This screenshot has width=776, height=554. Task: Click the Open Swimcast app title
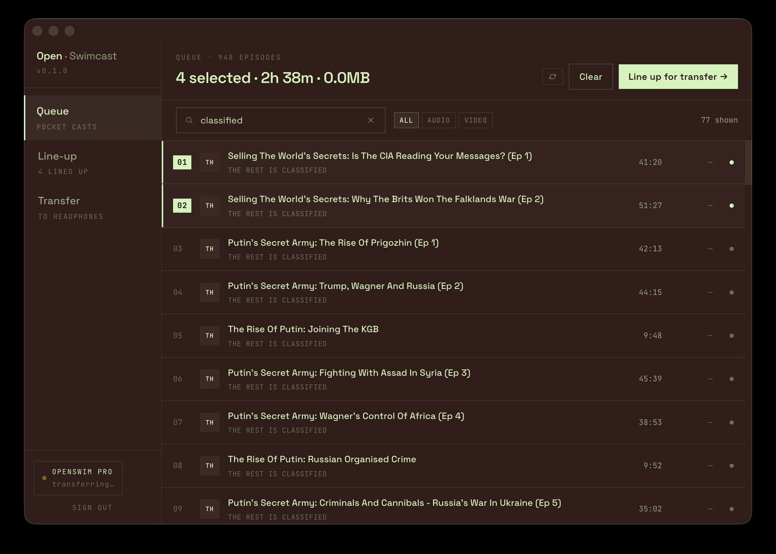tap(77, 56)
